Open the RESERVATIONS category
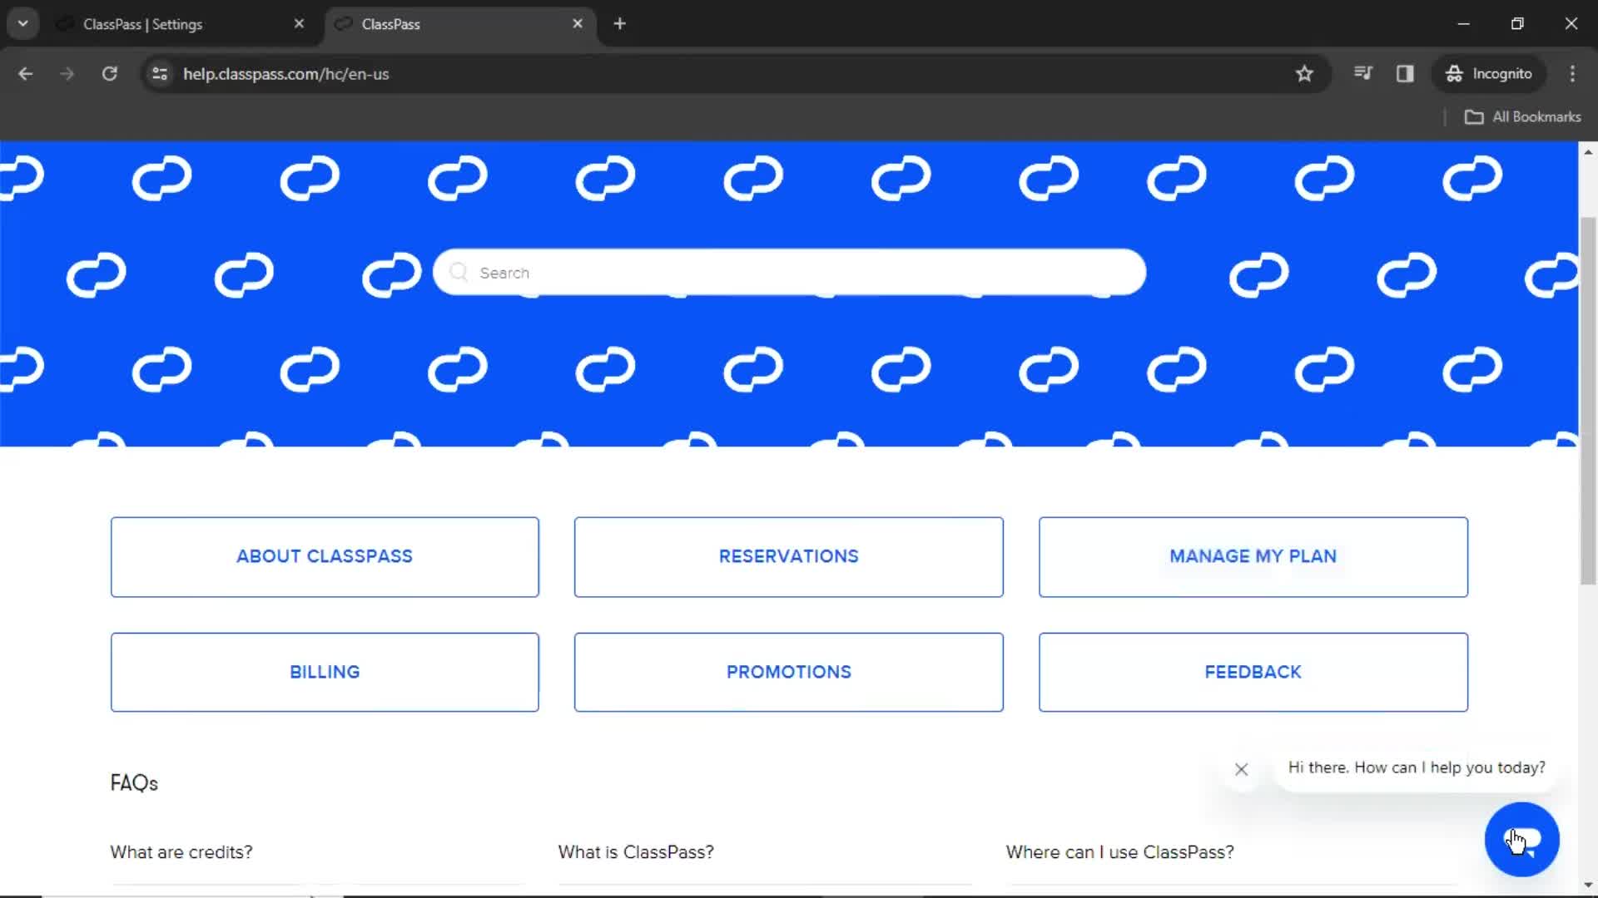 tap(788, 556)
